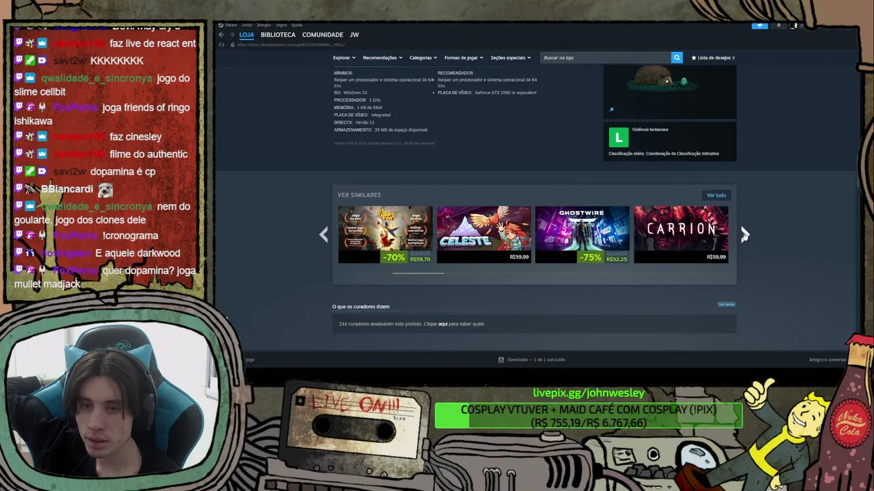The width and height of the screenshot is (874, 491).
Task: Reload the Steam store page
Action: pyautogui.click(x=221, y=44)
